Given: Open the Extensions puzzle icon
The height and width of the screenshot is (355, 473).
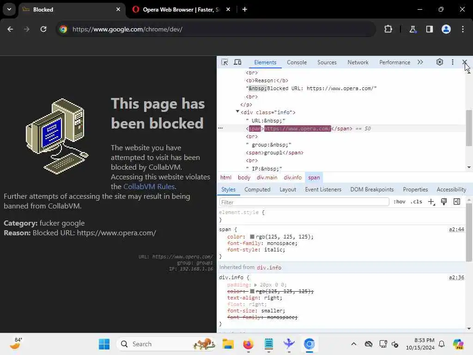Looking at the screenshot, I should (x=388, y=29).
